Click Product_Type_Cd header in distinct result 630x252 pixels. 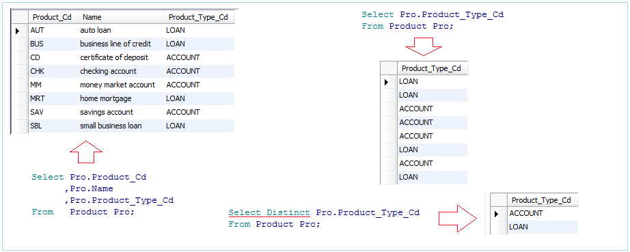(542, 200)
